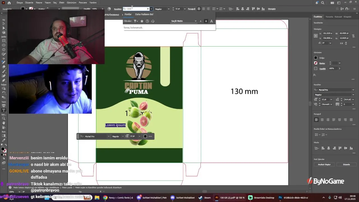Click Dolgu fill color swatch
Viewport: 359px width, 202px height.
pos(316,58)
